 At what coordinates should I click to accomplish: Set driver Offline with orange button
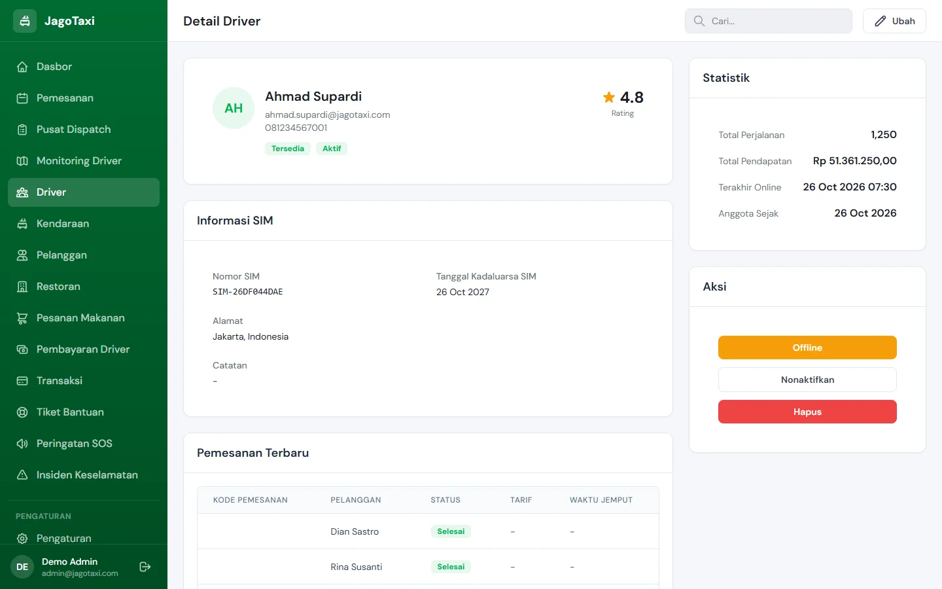(x=807, y=348)
